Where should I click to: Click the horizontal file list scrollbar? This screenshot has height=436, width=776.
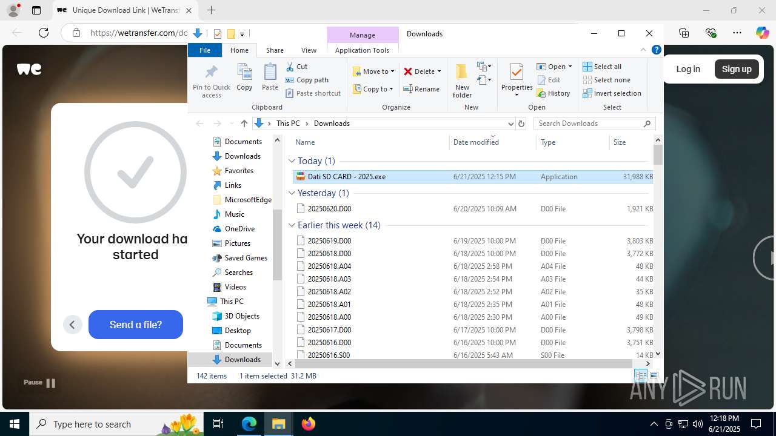pos(464,363)
